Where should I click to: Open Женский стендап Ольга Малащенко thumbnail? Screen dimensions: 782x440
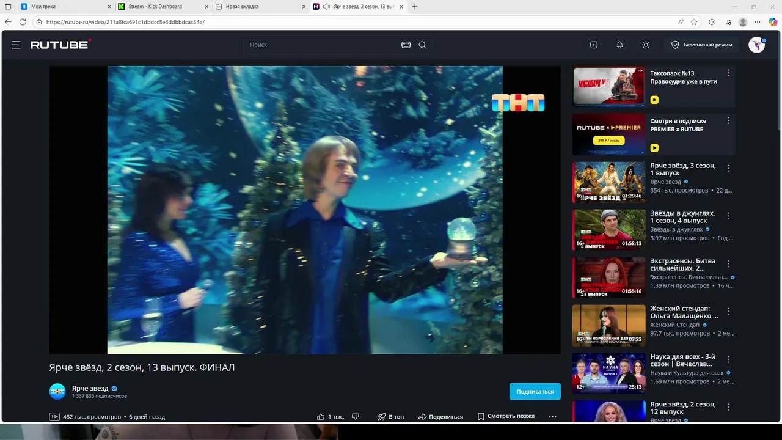(608, 325)
